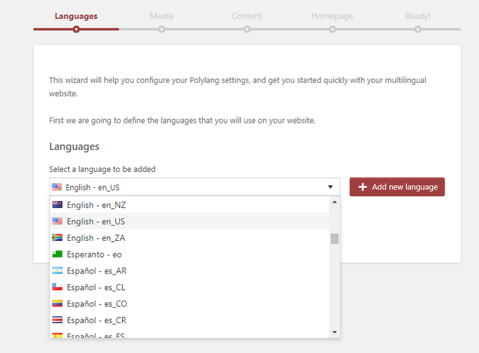
Task: Click the Costa Rica flag icon
Action: [x=57, y=320]
